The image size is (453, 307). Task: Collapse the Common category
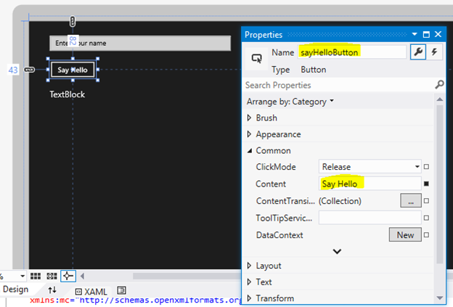[250, 151]
